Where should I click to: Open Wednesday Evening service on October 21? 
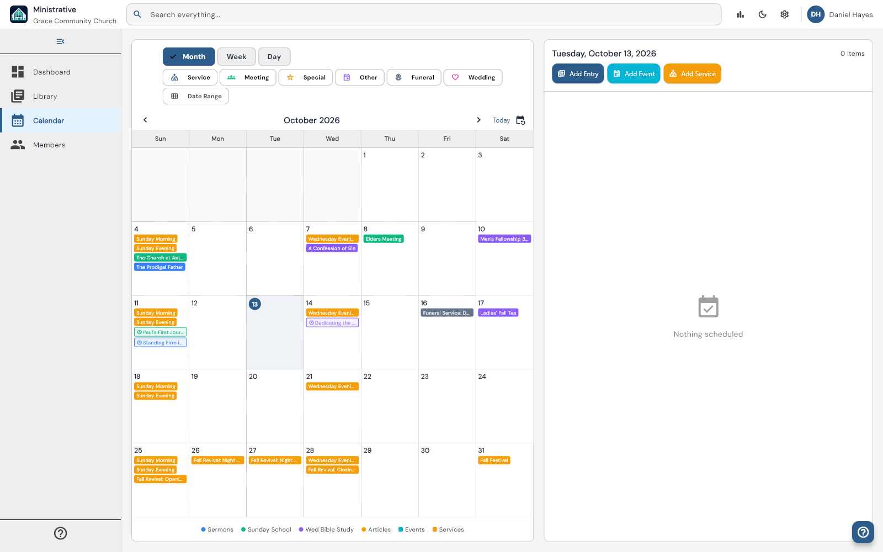[x=332, y=386]
